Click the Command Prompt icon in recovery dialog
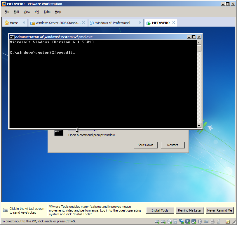237x225 pixels. coord(59,132)
